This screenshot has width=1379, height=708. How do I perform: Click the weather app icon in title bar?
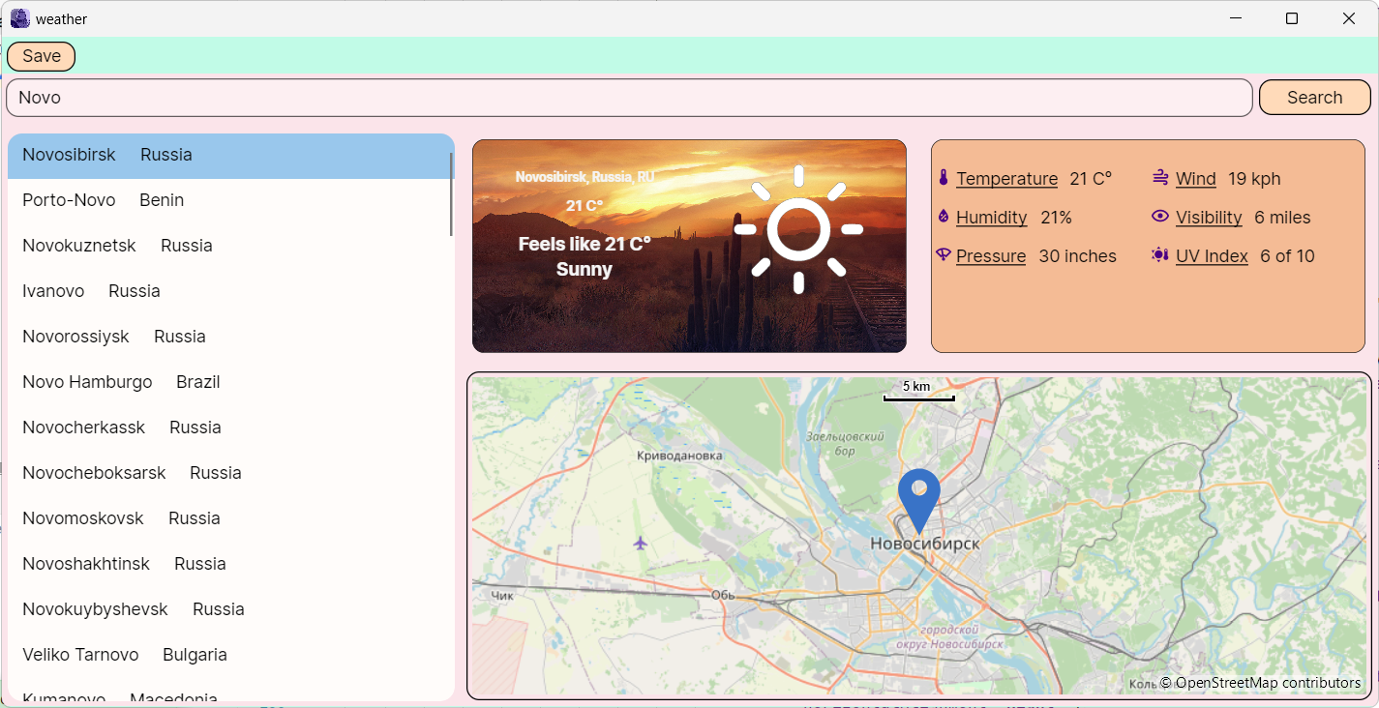point(19,18)
